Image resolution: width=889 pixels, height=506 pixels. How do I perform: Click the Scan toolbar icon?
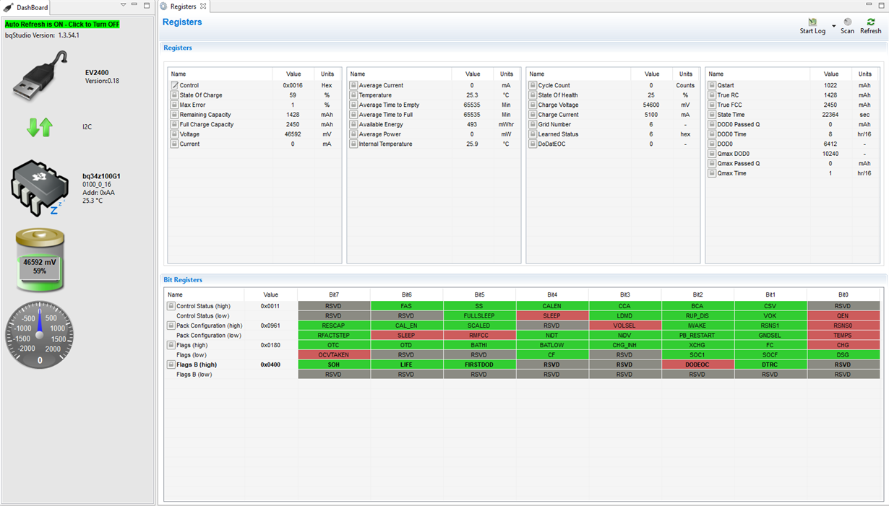847,22
